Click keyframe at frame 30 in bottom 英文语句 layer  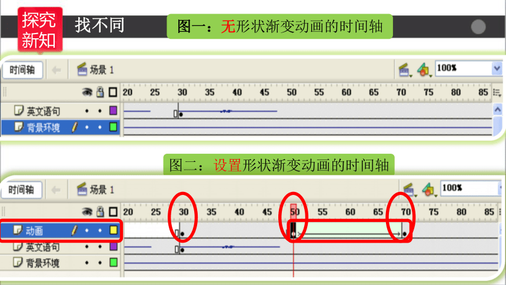coord(182,250)
